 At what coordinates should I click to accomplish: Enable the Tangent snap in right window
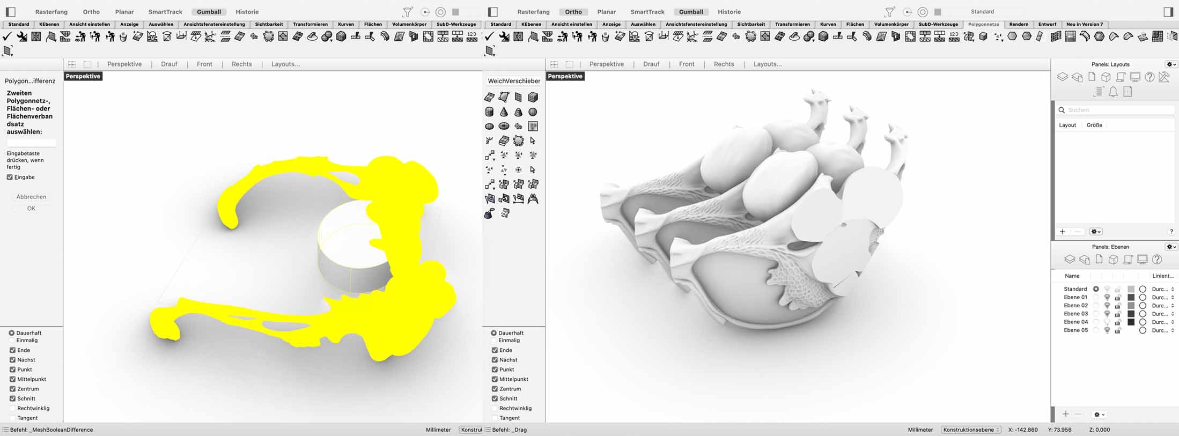[495, 418]
